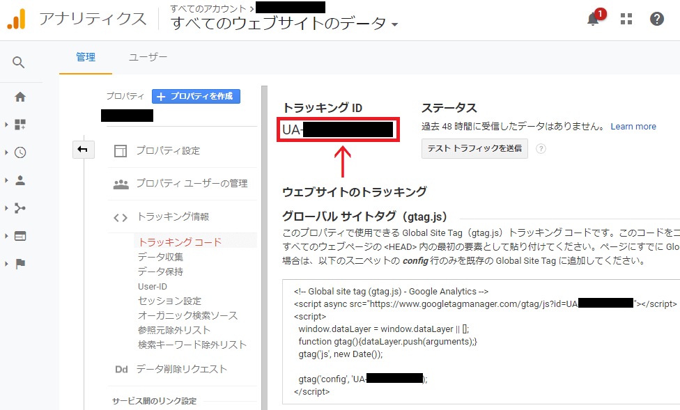Screen dimensions: 680x410
Task: Click the Dd データ削除リクエスト icon
Action: 121,369
